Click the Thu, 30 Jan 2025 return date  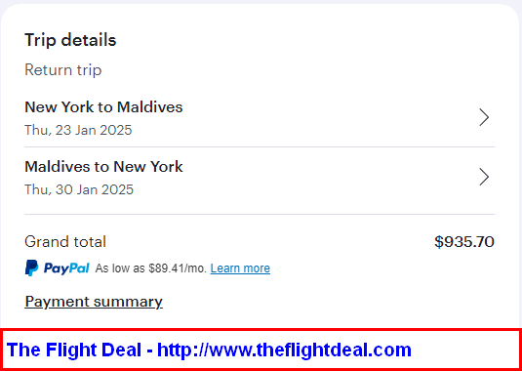(79, 189)
